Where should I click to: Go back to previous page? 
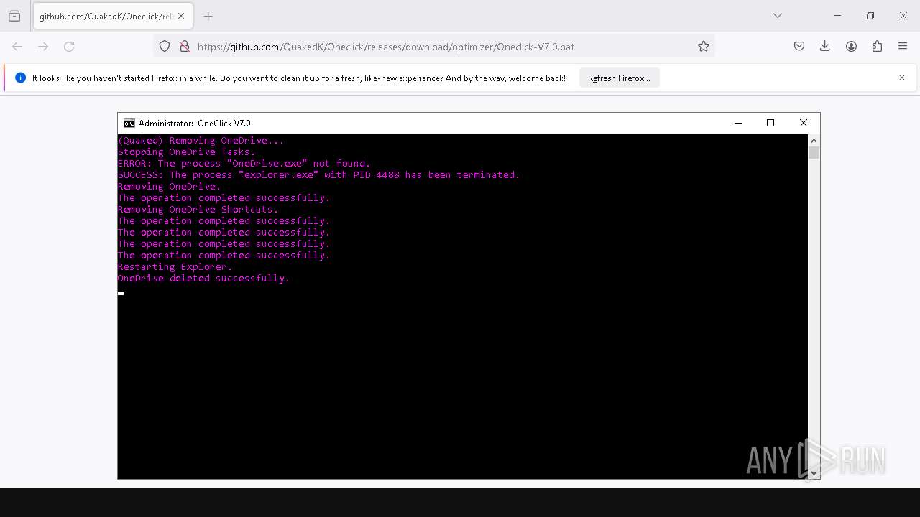click(17, 47)
